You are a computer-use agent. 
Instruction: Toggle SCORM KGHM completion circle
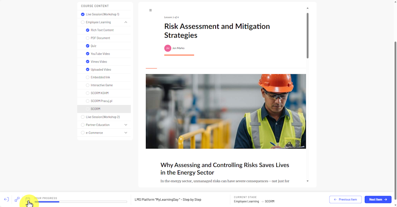click(x=88, y=93)
